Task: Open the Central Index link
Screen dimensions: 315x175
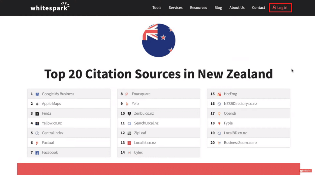Action: pyautogui.click(x=53, y=133)
